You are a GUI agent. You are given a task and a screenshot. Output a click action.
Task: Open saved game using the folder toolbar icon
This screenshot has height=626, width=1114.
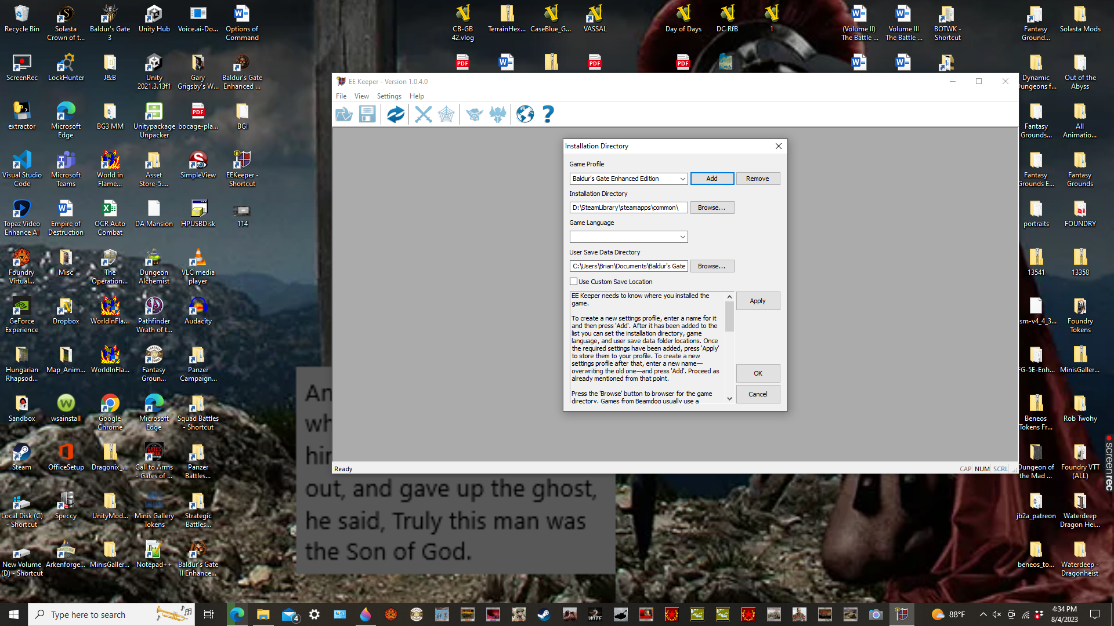344,114
